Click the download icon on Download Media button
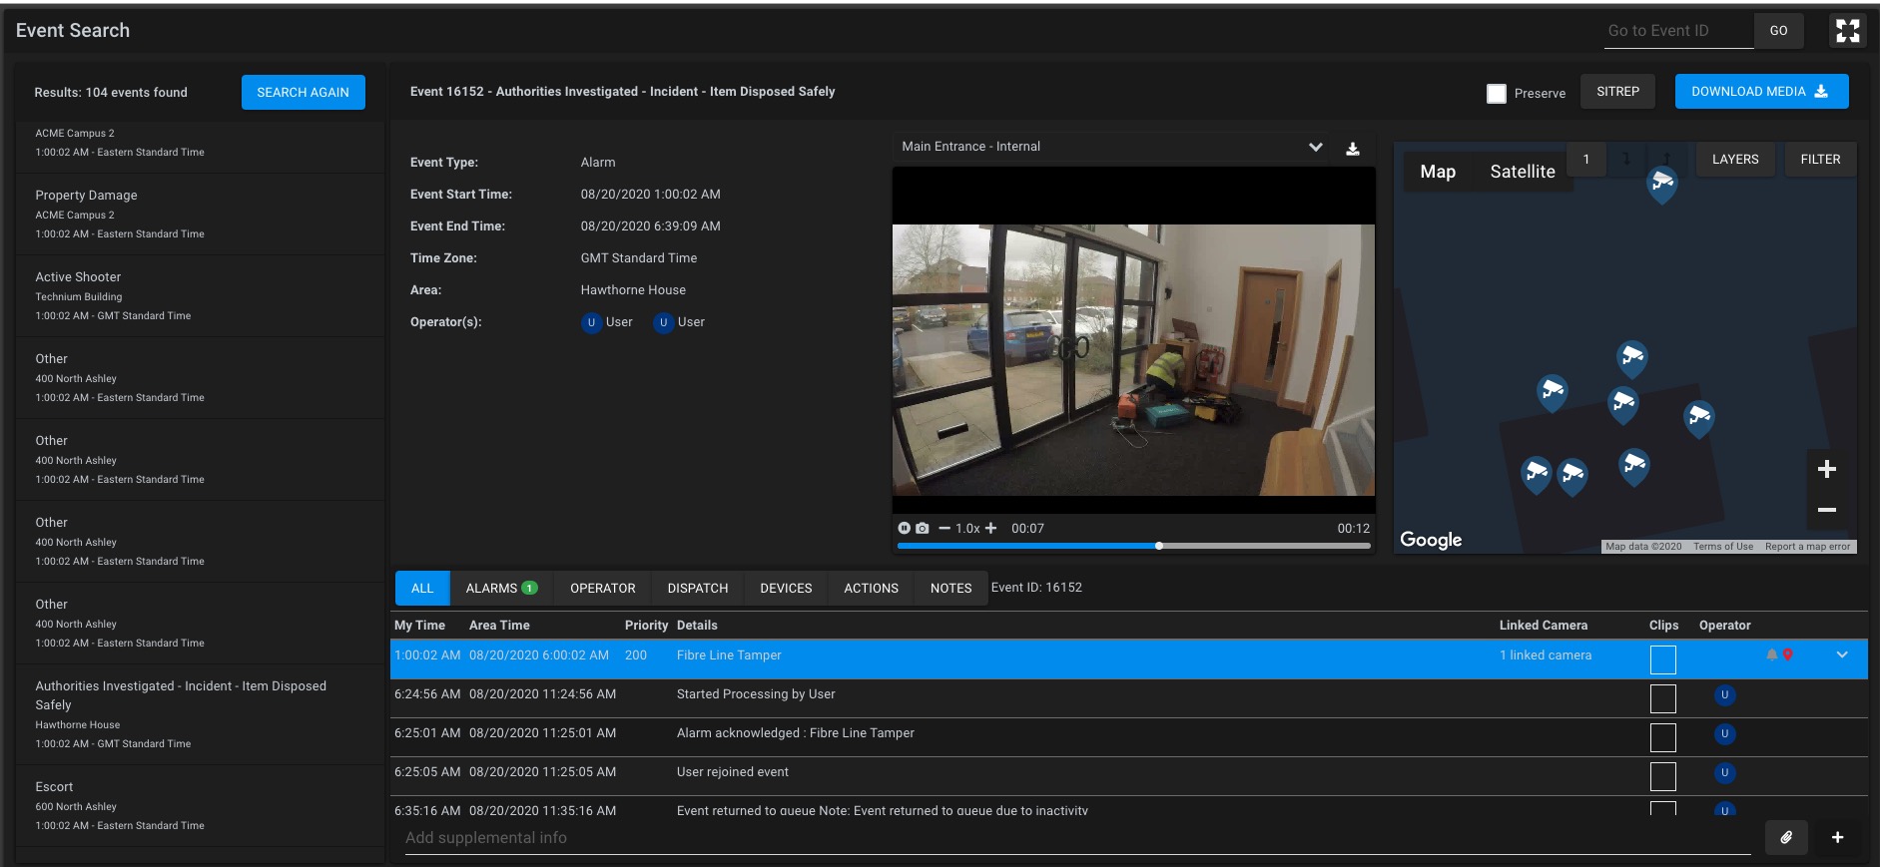 tap(1821, 91)
